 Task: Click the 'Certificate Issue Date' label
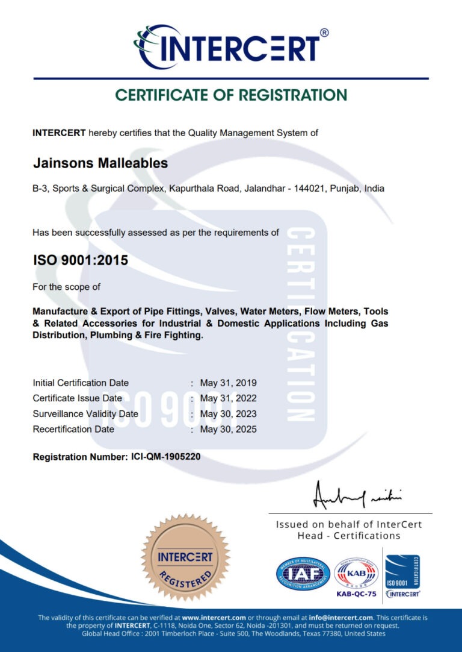[77, 398]
